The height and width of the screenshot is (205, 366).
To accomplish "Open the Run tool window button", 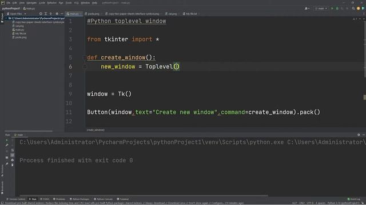I will (x=33, y=199).
